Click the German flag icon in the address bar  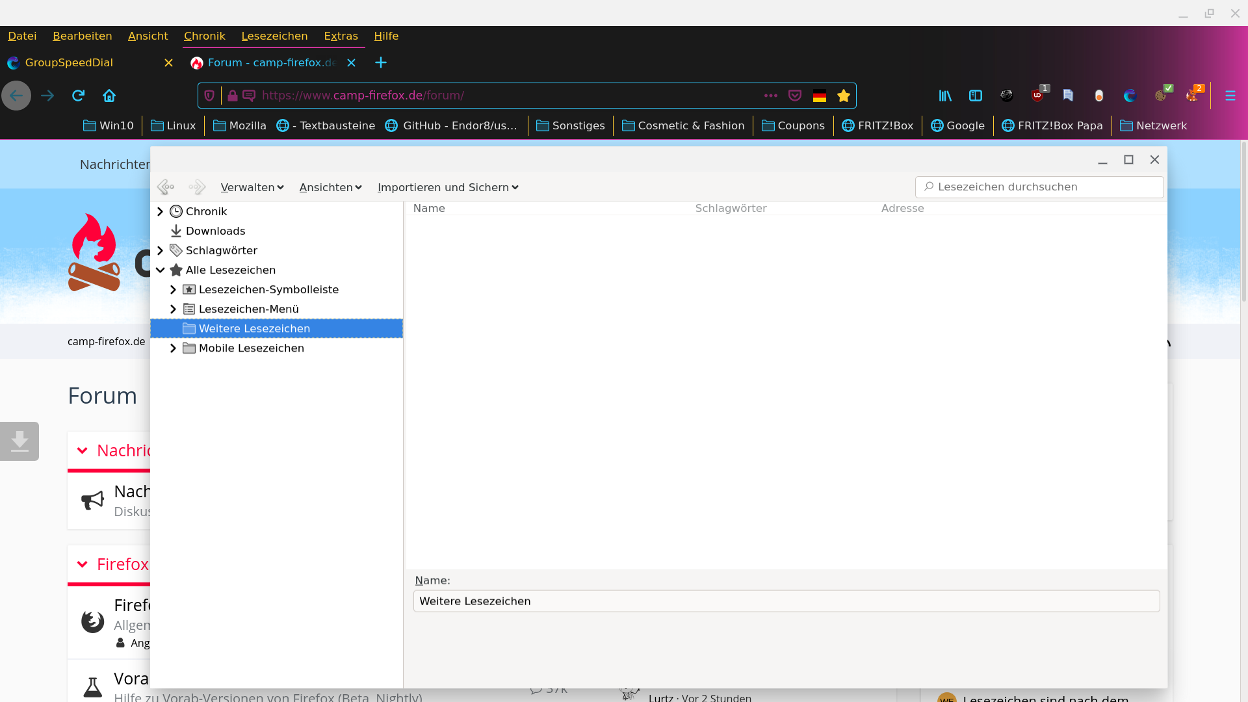pyautogui.click(x=820, y=96)
